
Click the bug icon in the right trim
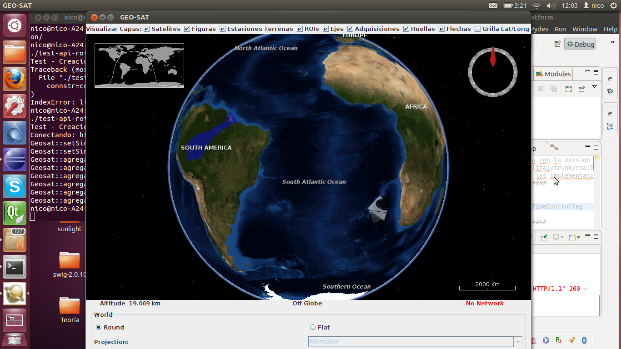point(610,91)
